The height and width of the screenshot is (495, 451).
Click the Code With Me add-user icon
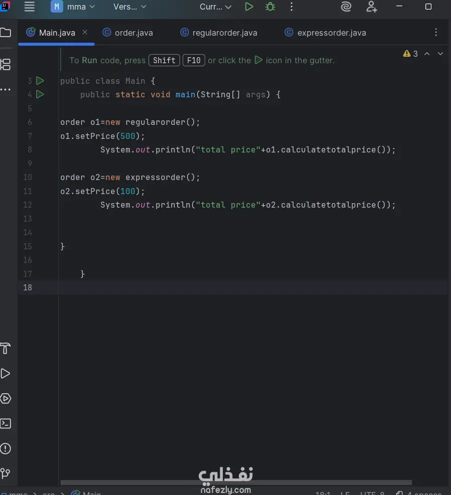click(371, 7)
